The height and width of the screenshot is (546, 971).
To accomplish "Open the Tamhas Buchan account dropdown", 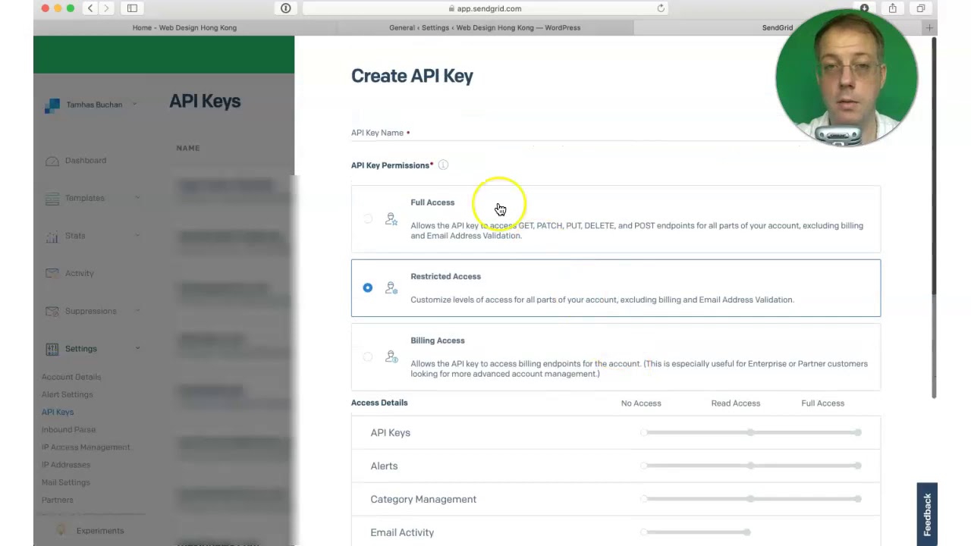I will click(91, 105).
